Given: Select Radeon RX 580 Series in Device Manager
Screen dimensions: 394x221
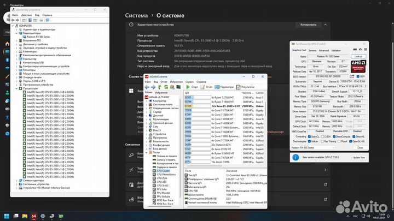Looking at the screenshot, I should [38, 37].
